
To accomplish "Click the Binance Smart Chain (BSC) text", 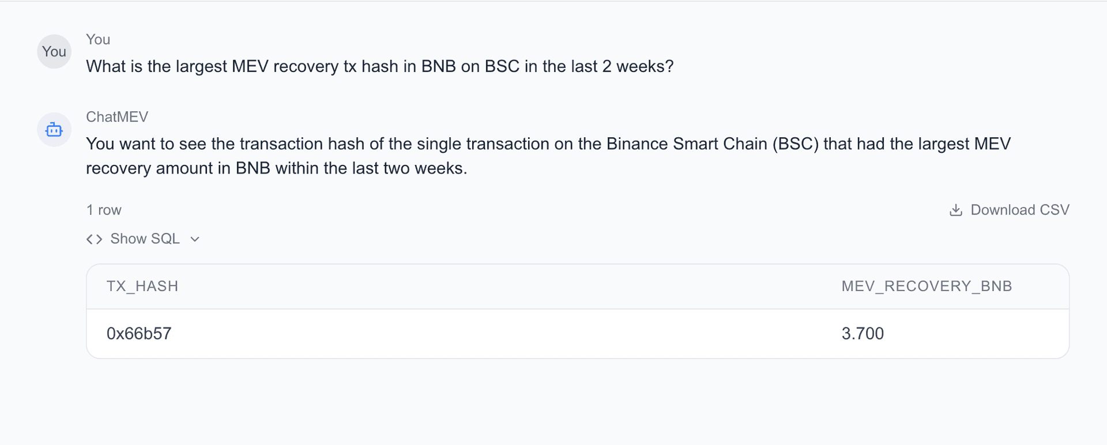I will (x=712, y=144).
